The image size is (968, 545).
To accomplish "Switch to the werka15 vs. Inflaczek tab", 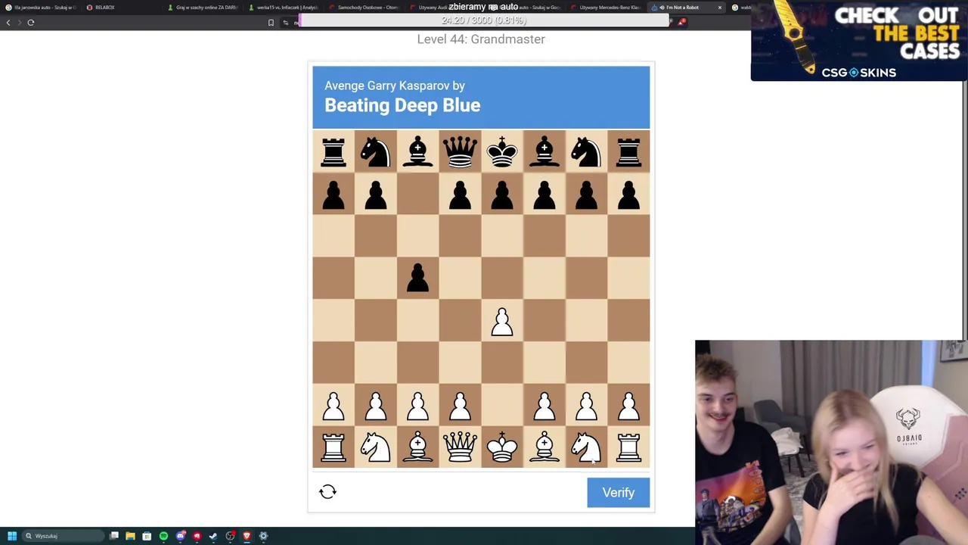I will 284,8.
